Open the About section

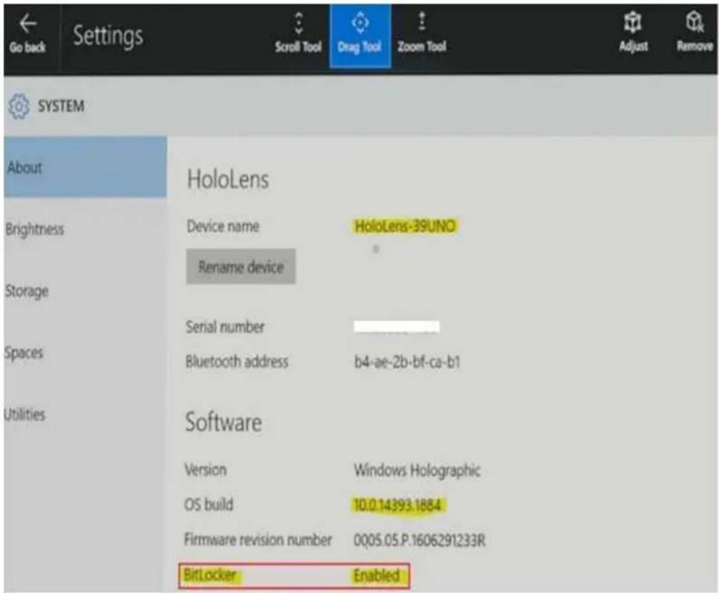click(85, 168)
